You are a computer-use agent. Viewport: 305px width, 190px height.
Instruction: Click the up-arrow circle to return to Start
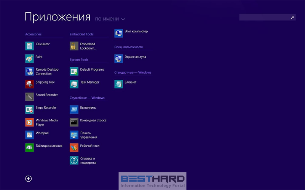point(29,179)
